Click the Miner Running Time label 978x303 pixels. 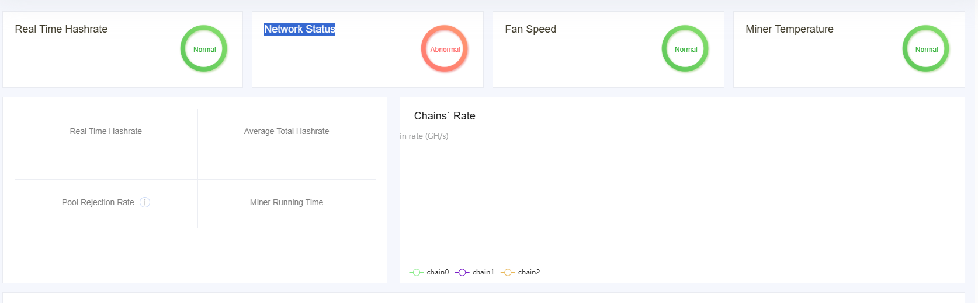(x=286, y=202)
